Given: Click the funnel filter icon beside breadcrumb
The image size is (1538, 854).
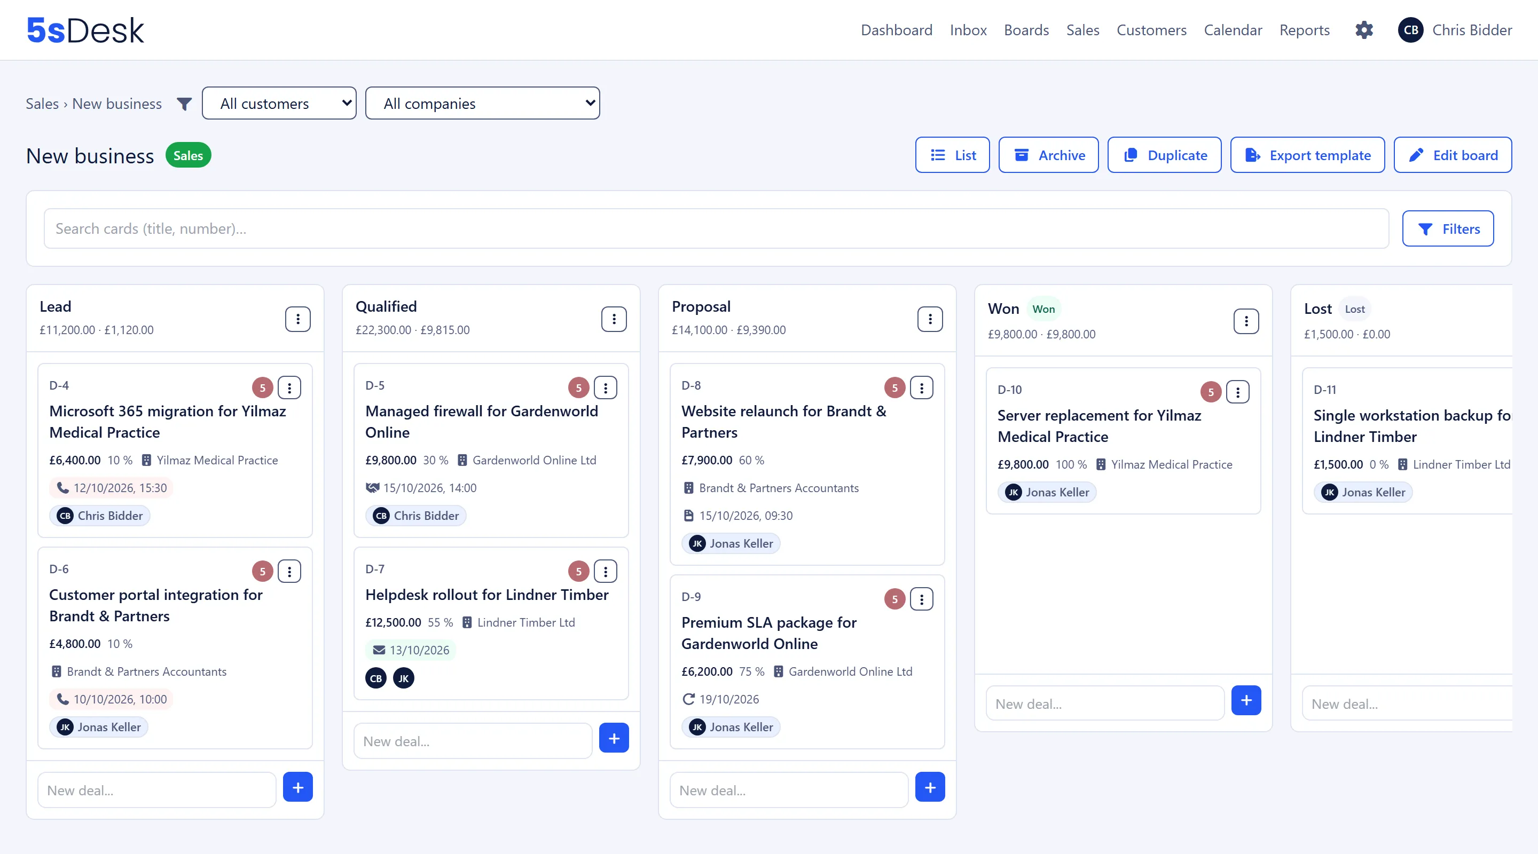Looking at the screenshot, I should click(184, 104).
